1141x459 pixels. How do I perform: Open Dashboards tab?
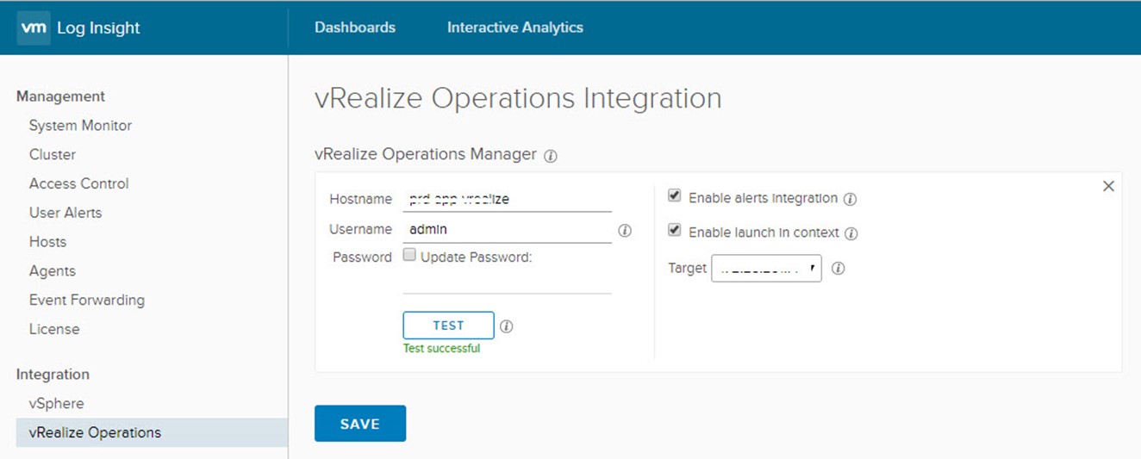[355, 28]
